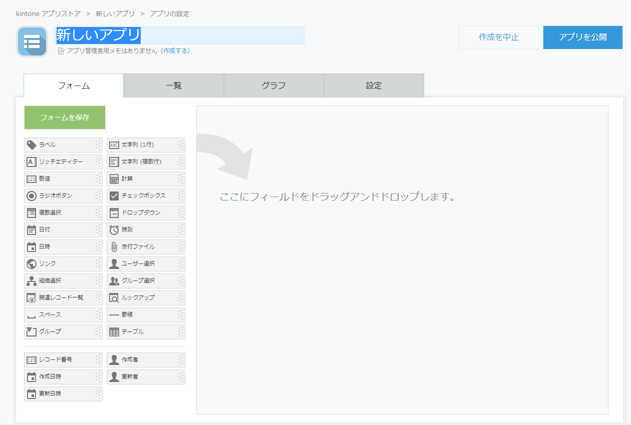The height and width of the screenshot is (425, 631).
Task: Click the app icon next to the title
Action: point(32,41)
